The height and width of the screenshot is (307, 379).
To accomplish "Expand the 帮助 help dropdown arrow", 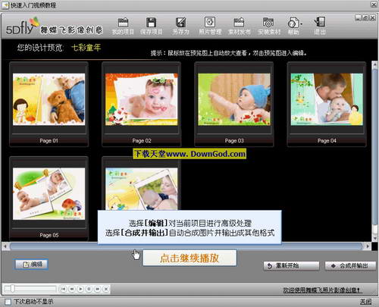I will point(301,24).
